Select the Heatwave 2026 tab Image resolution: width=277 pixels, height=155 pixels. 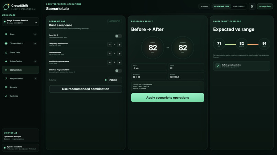(x=222, y=7)
